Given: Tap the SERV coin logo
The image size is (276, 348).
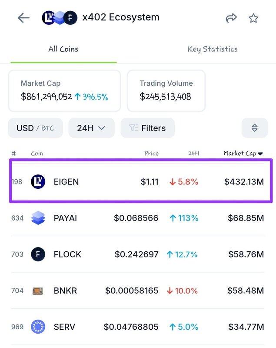Looking at the screenshot, I should pyautogui.click(x=38, y=327).
